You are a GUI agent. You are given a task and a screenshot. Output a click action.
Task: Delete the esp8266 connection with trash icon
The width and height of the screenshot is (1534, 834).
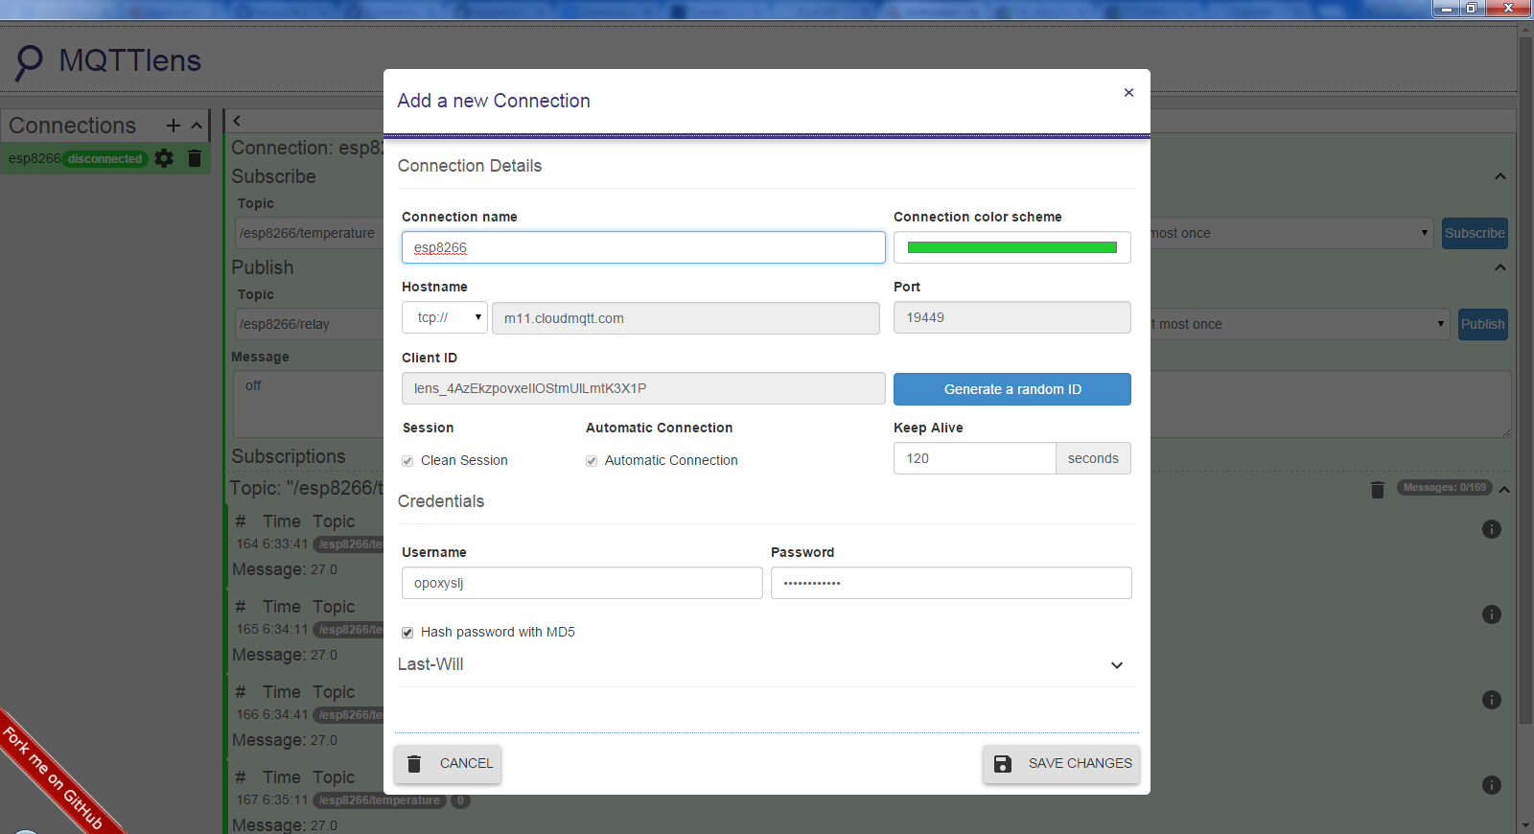pyautogui.click(x=195, y=158)
